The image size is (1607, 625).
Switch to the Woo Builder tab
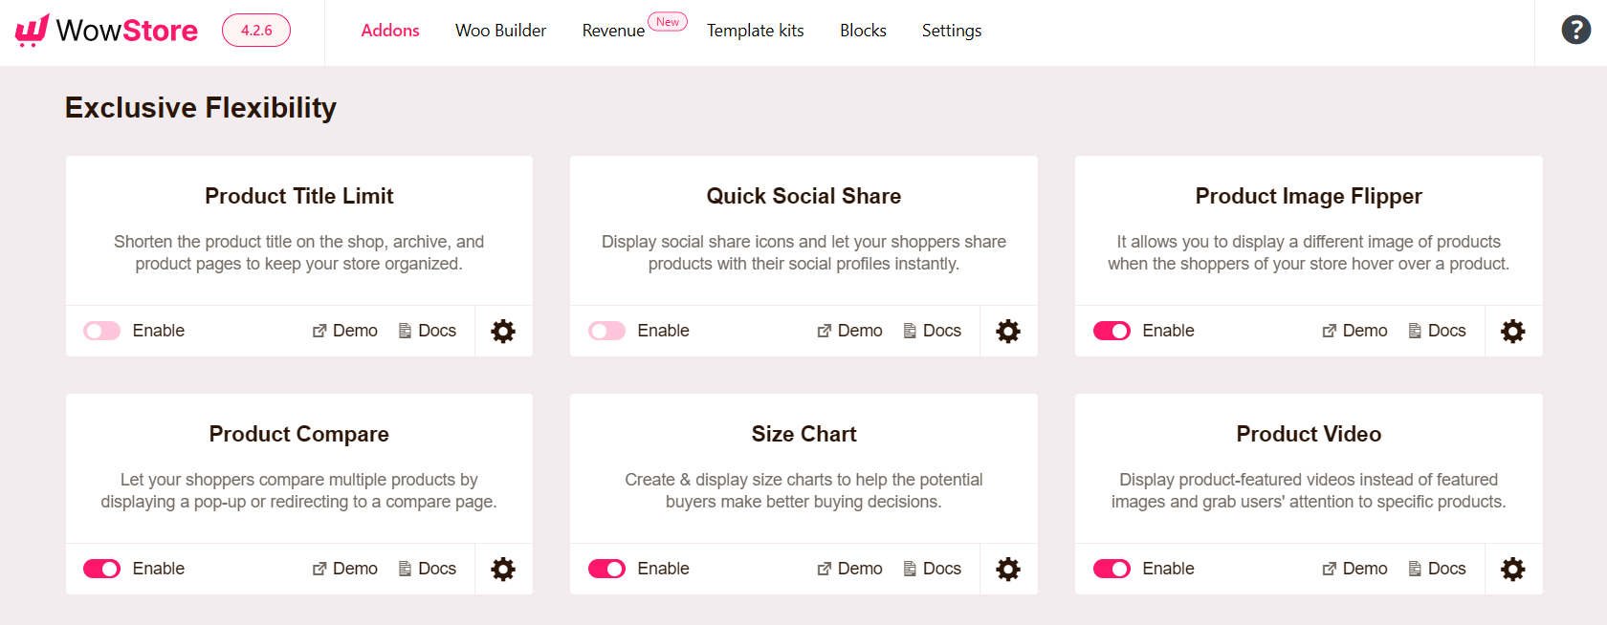(500, 31)
